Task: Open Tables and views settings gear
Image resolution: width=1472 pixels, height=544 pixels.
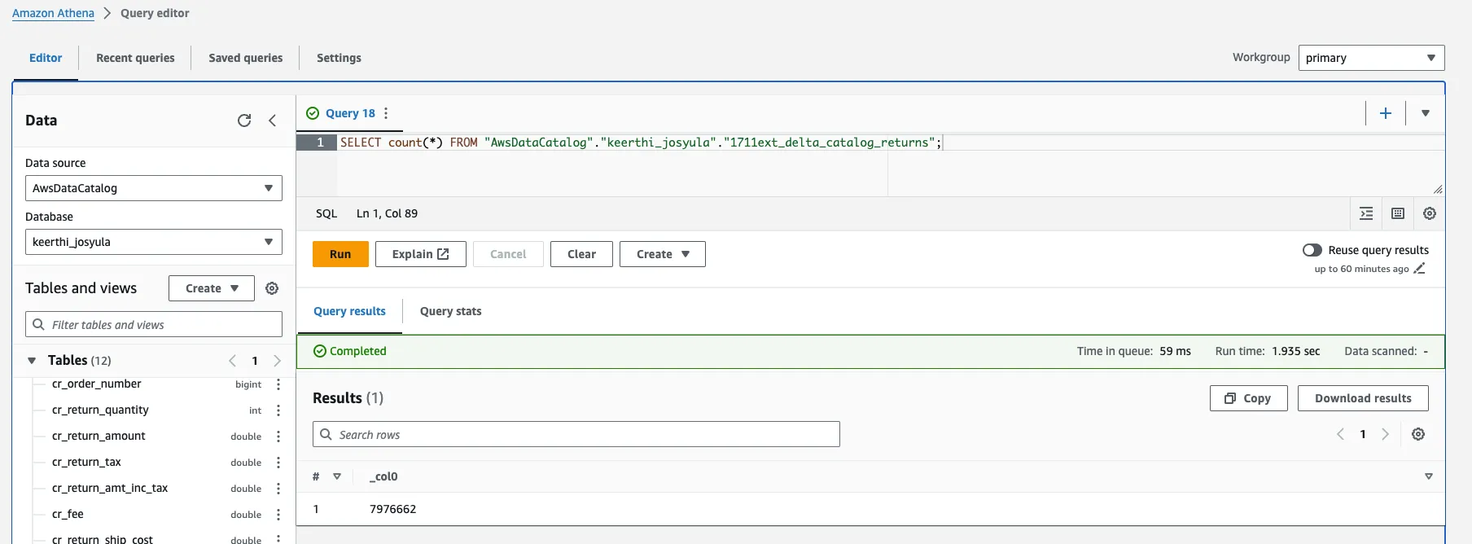Action: click(x=272, y=288)
